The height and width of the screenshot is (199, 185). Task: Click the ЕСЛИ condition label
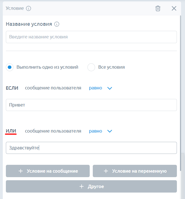(x=12, y=88)
